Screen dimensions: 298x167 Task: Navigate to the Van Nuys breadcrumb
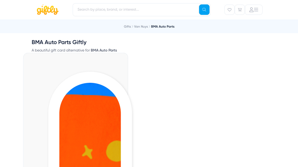[x=141, y=27]
